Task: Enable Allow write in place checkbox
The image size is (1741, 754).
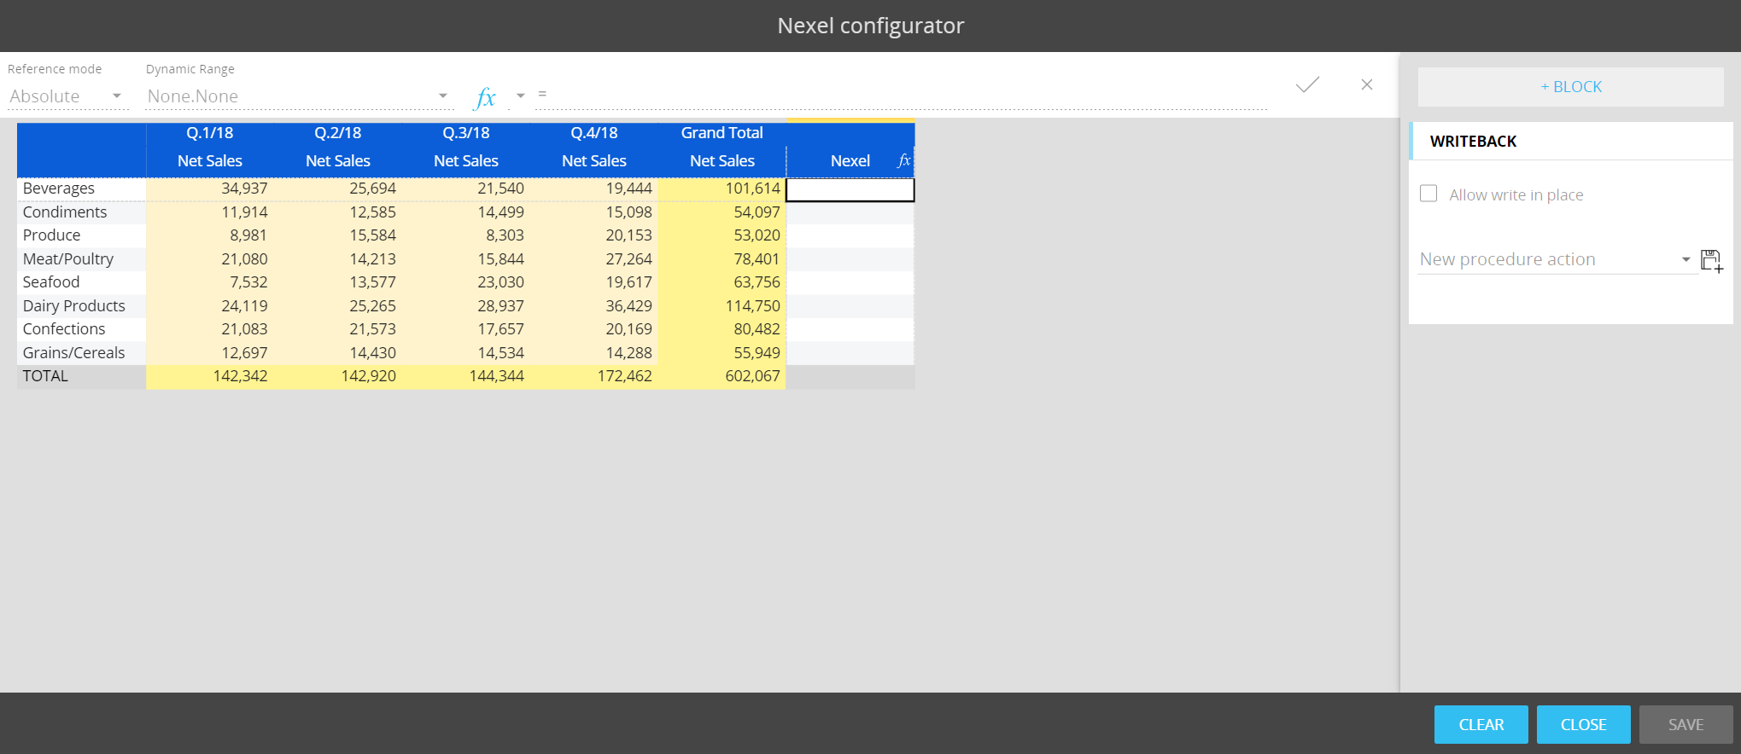Action: click(x=1428, y=194)
